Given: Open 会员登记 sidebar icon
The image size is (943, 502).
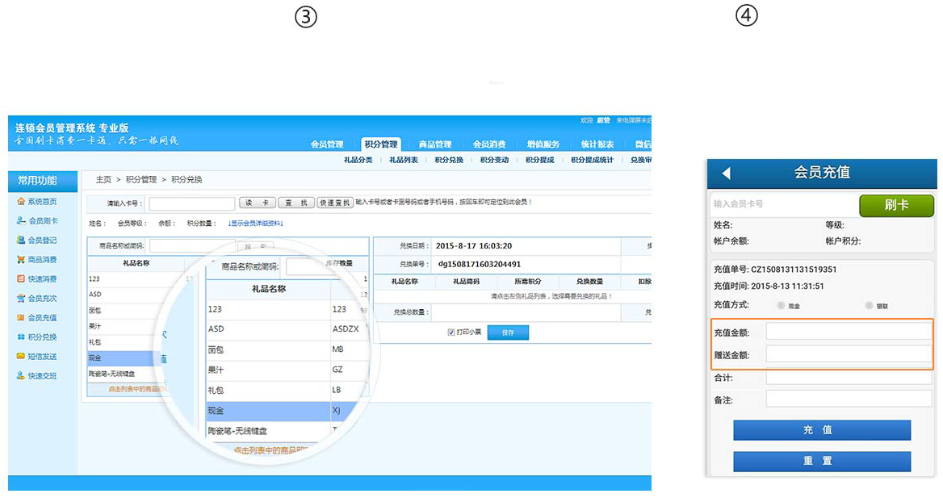Looking at the screenshot, I should (21, 240).
